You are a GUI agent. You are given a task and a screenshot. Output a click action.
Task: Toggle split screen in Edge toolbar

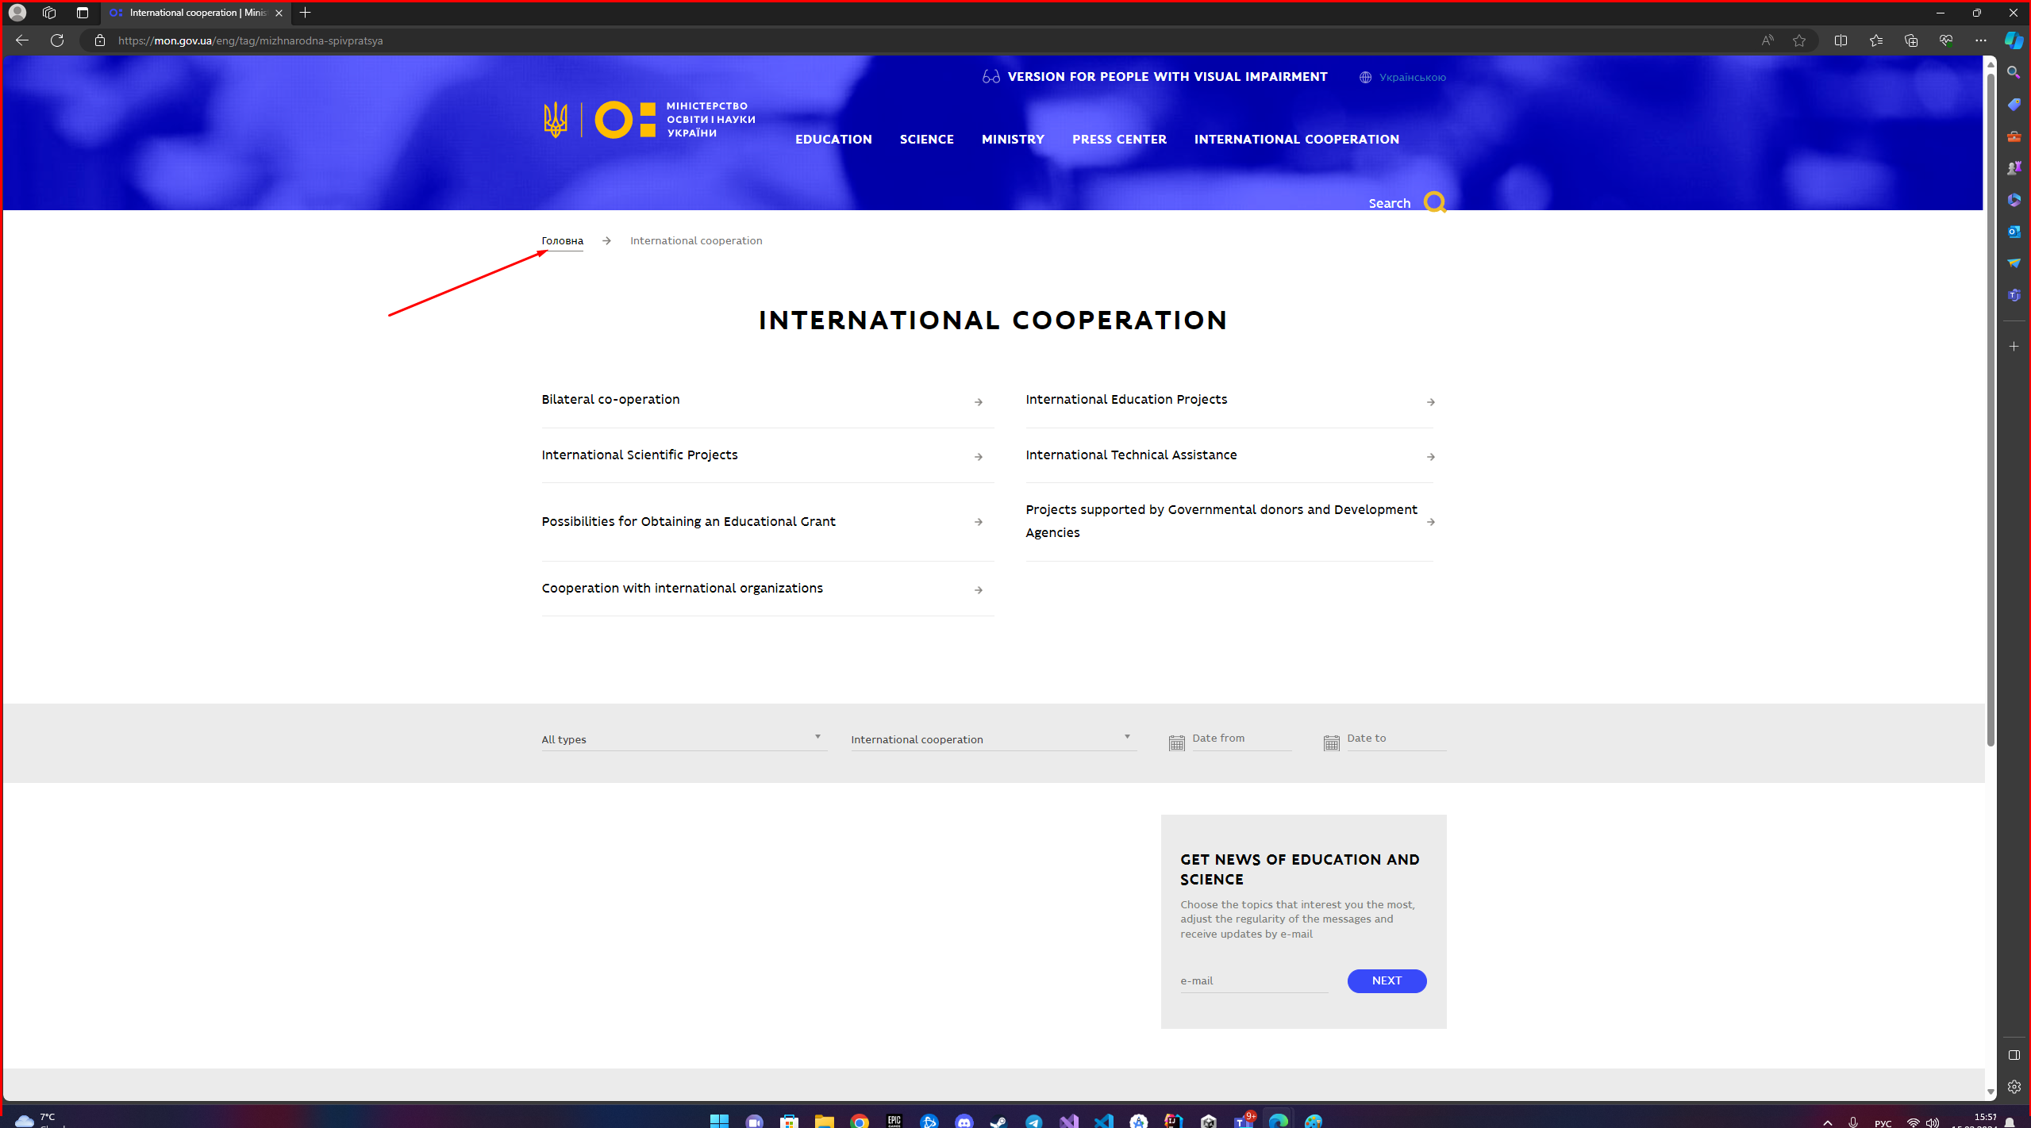[x=1841, y=40]
